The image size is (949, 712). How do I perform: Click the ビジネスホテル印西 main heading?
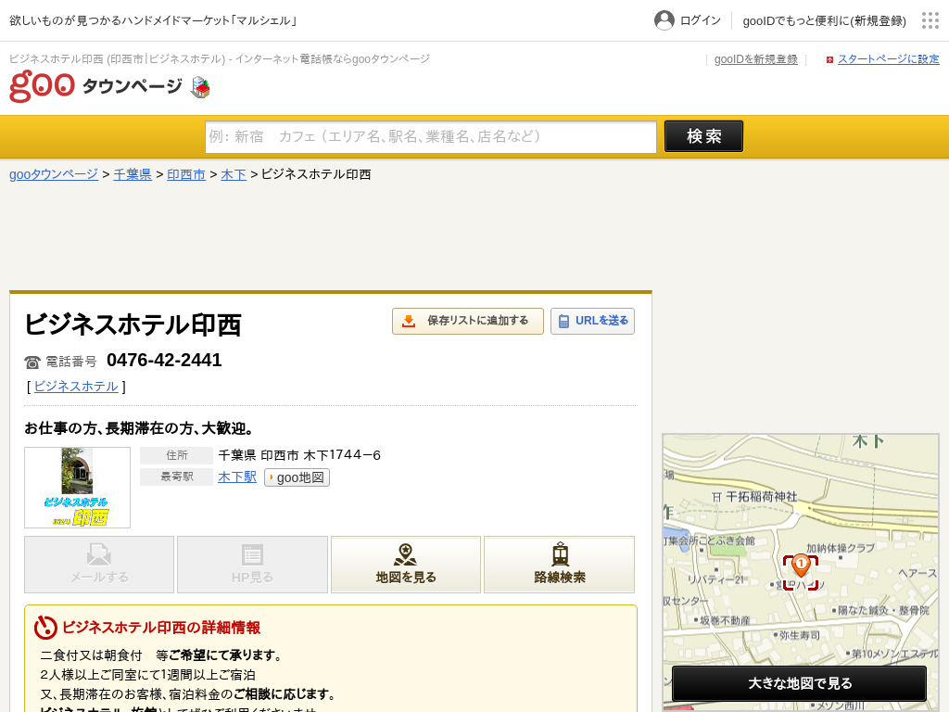(x=133, y=324)
